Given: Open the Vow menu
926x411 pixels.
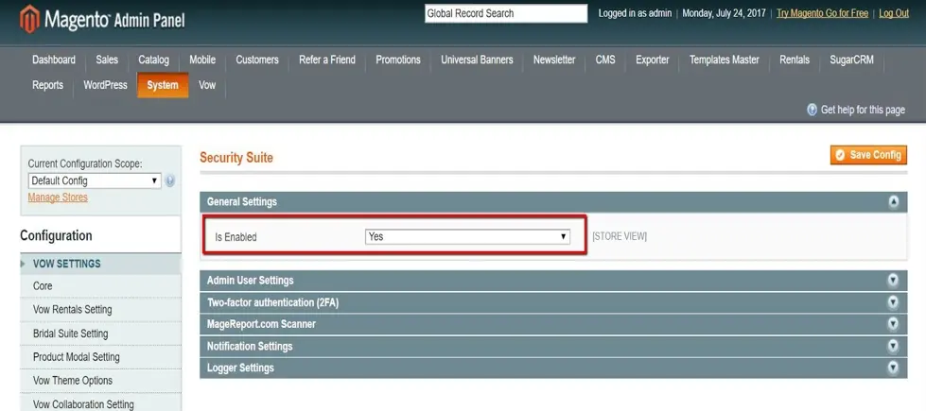Looking at the screenshot, I should 207,85.
